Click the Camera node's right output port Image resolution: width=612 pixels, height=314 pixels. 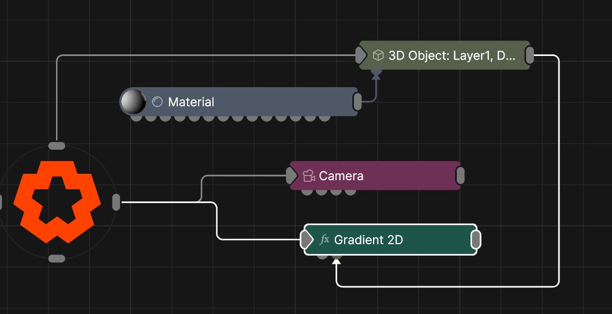tap(460, 175)
